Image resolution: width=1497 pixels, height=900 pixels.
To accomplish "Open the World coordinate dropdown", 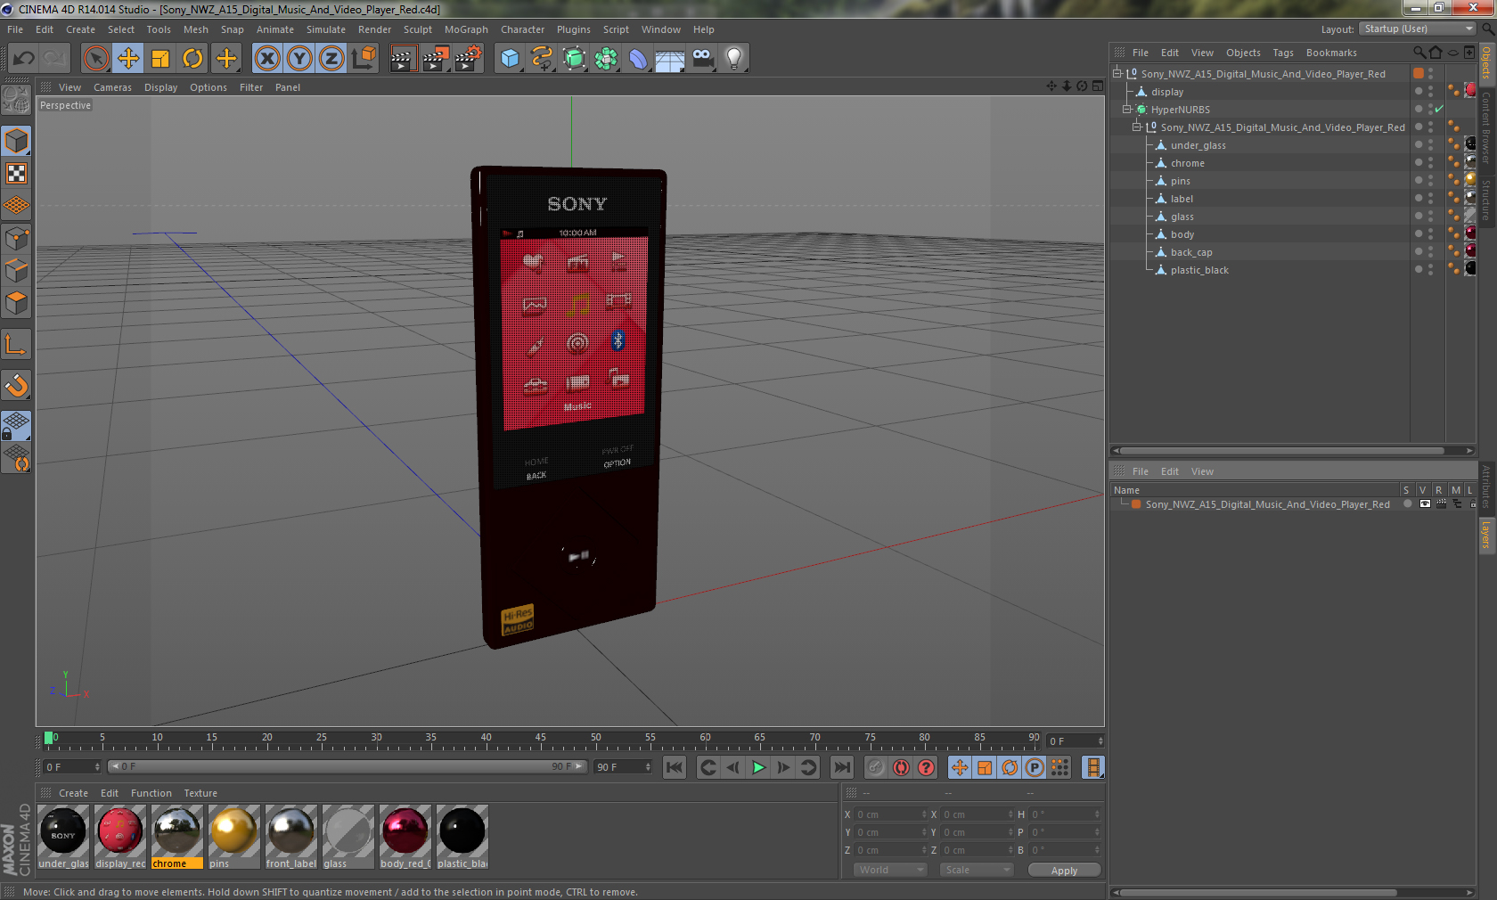I will coord(890,870).
